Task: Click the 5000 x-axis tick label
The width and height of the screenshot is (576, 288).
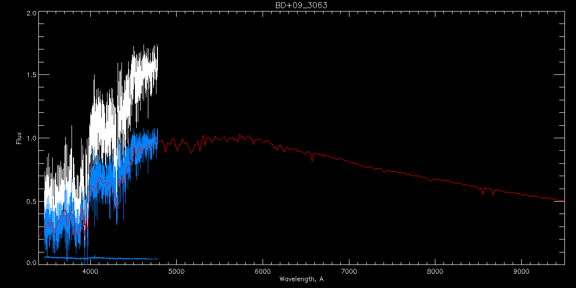Action: point(176,271)
